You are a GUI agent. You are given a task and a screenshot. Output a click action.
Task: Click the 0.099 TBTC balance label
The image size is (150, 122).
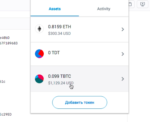click(59, 76)
